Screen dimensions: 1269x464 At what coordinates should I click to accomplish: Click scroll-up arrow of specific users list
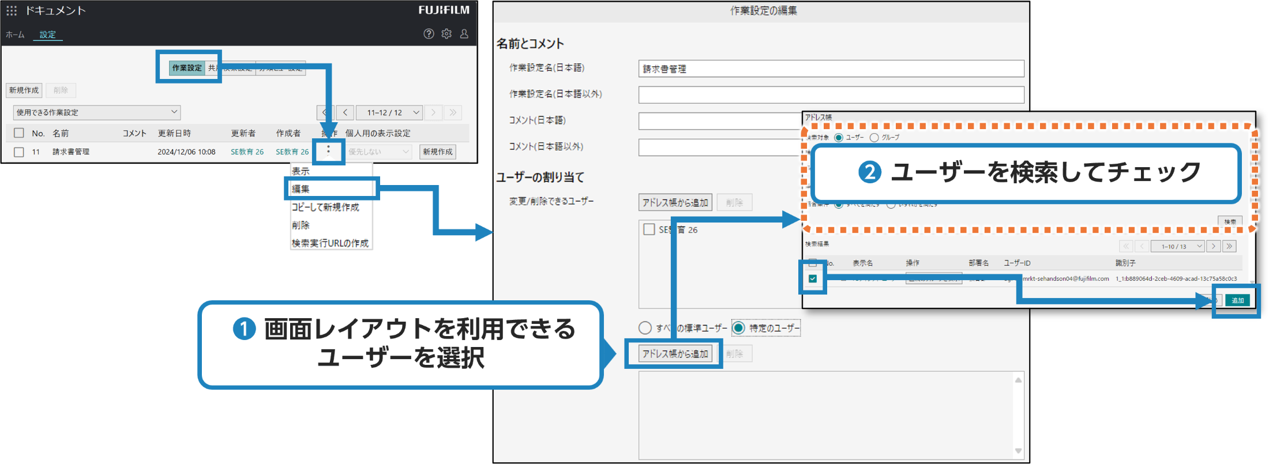point(1018,380)
